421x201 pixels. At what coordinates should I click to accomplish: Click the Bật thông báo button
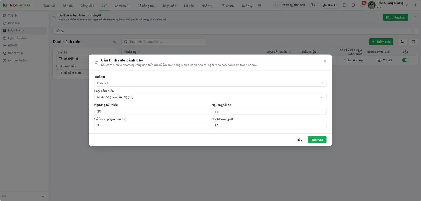(395, 18)
